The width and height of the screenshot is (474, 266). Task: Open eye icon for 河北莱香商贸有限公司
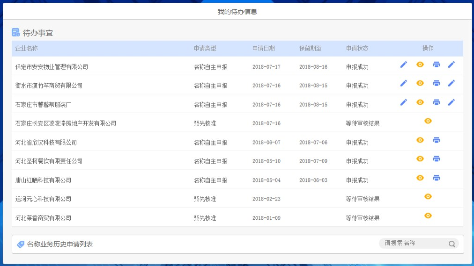pos(428,216)
